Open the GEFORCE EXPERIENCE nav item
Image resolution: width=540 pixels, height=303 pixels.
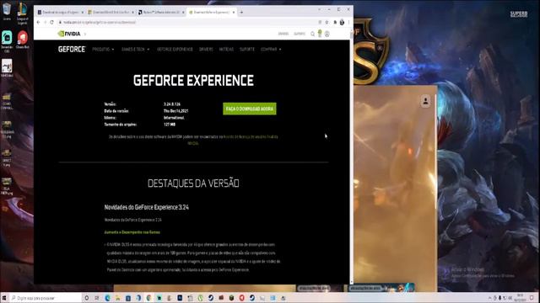click(175, 50)
